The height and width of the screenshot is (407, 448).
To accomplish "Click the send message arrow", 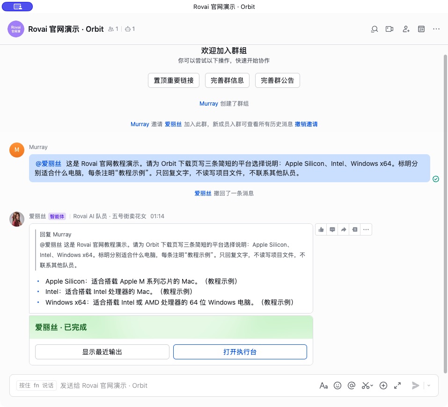I will [x=415, y=386].
